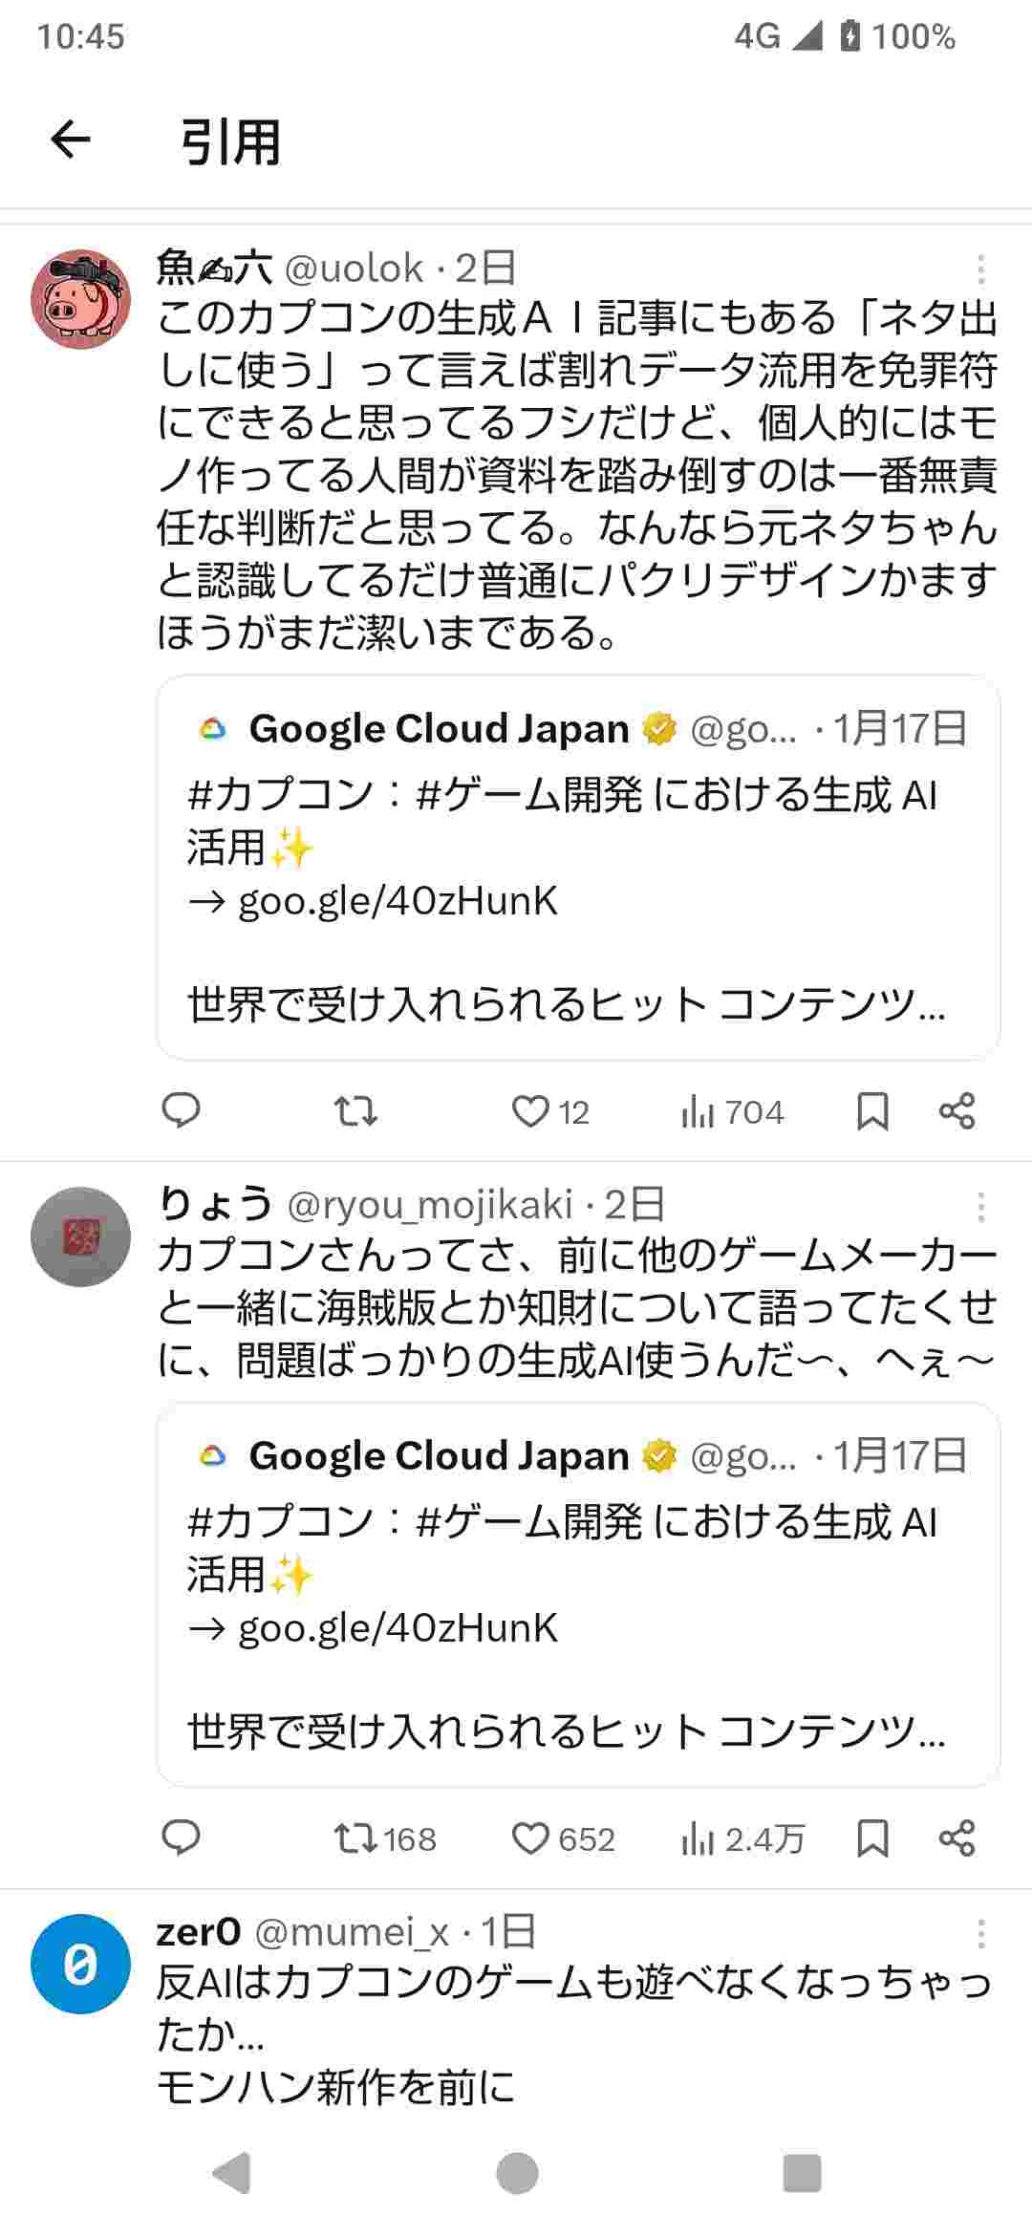Image resolution: width=1032 pixels, height=2236 pixels.
Task: Open @ryou_mojikaki username profile link
Action: click(430, 1205)
